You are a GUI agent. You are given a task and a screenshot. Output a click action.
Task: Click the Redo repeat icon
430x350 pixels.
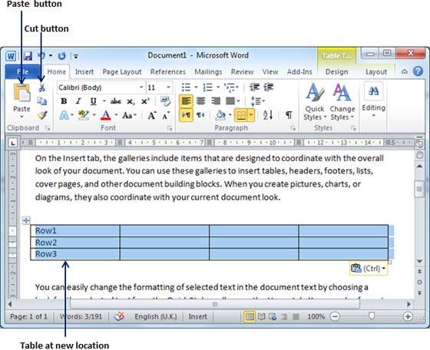pos(61,56)
